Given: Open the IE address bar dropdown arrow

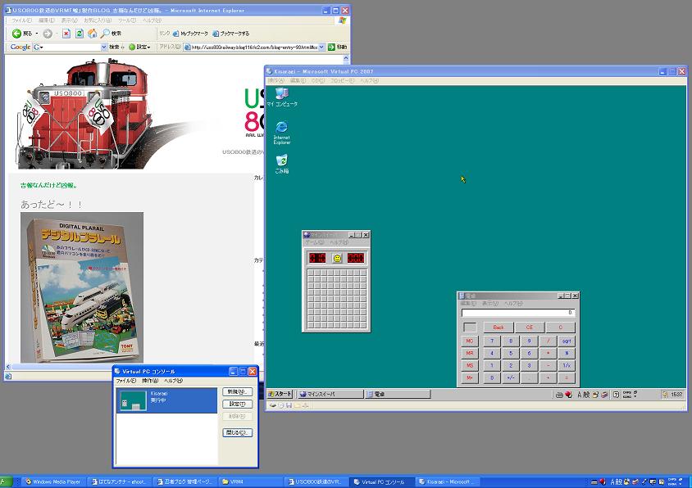Looking at the screenshot, I should pos(321,47).
